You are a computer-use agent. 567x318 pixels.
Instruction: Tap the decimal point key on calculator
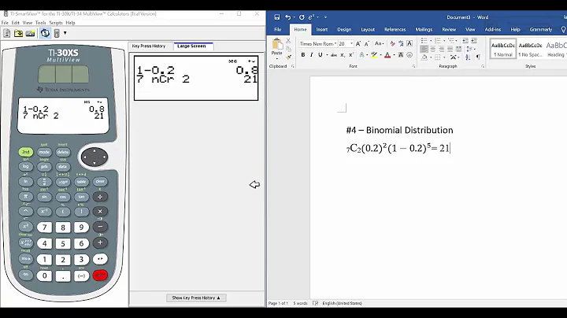(x=63, y=276)
